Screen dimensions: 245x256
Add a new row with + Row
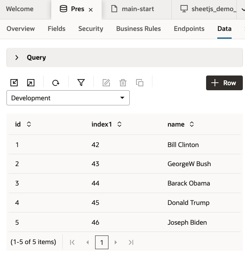pos(224,83)
